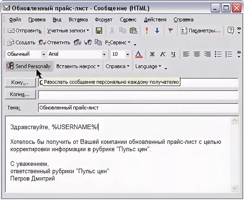Align text to the right
This screenshot has width=244, height=200.
click(x=207, y=54)
